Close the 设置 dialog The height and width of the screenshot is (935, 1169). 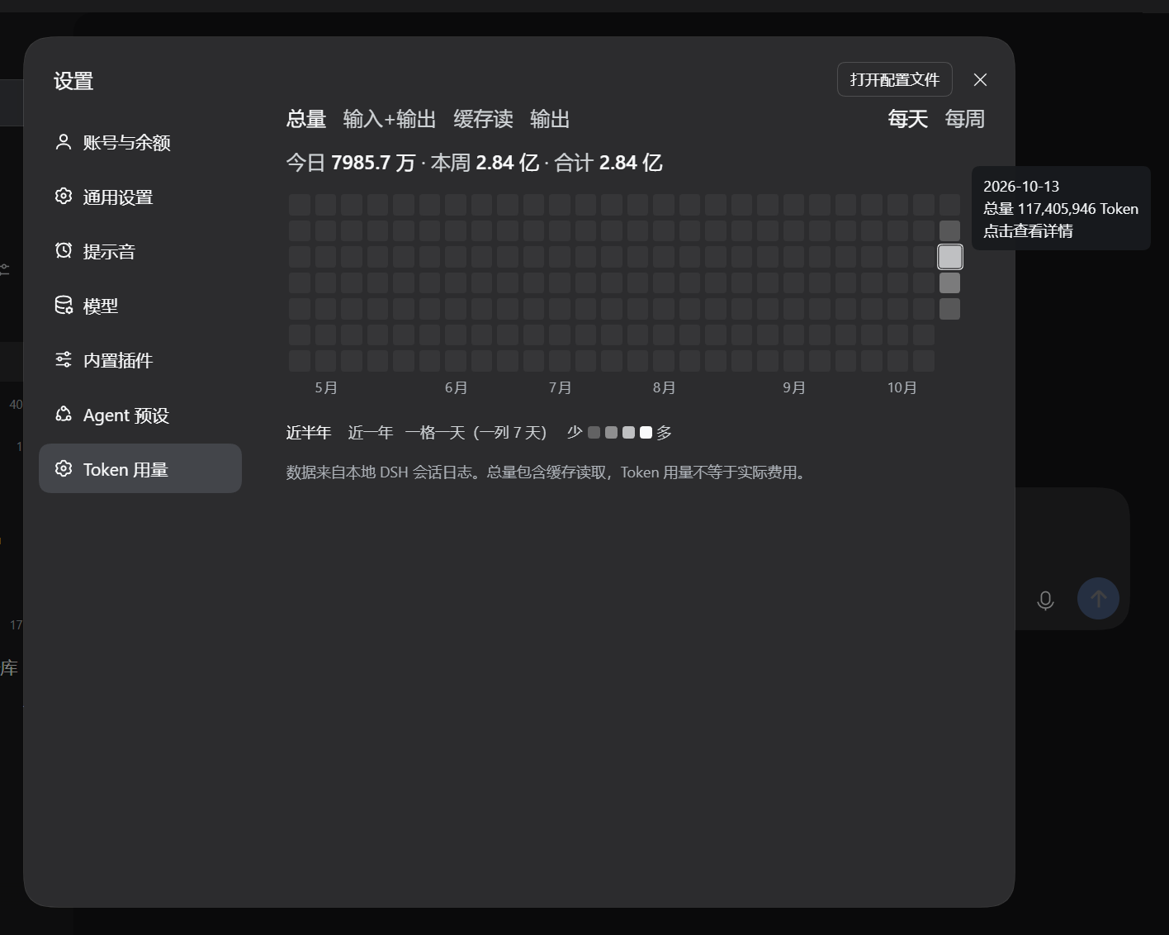(x=980, y=79)
